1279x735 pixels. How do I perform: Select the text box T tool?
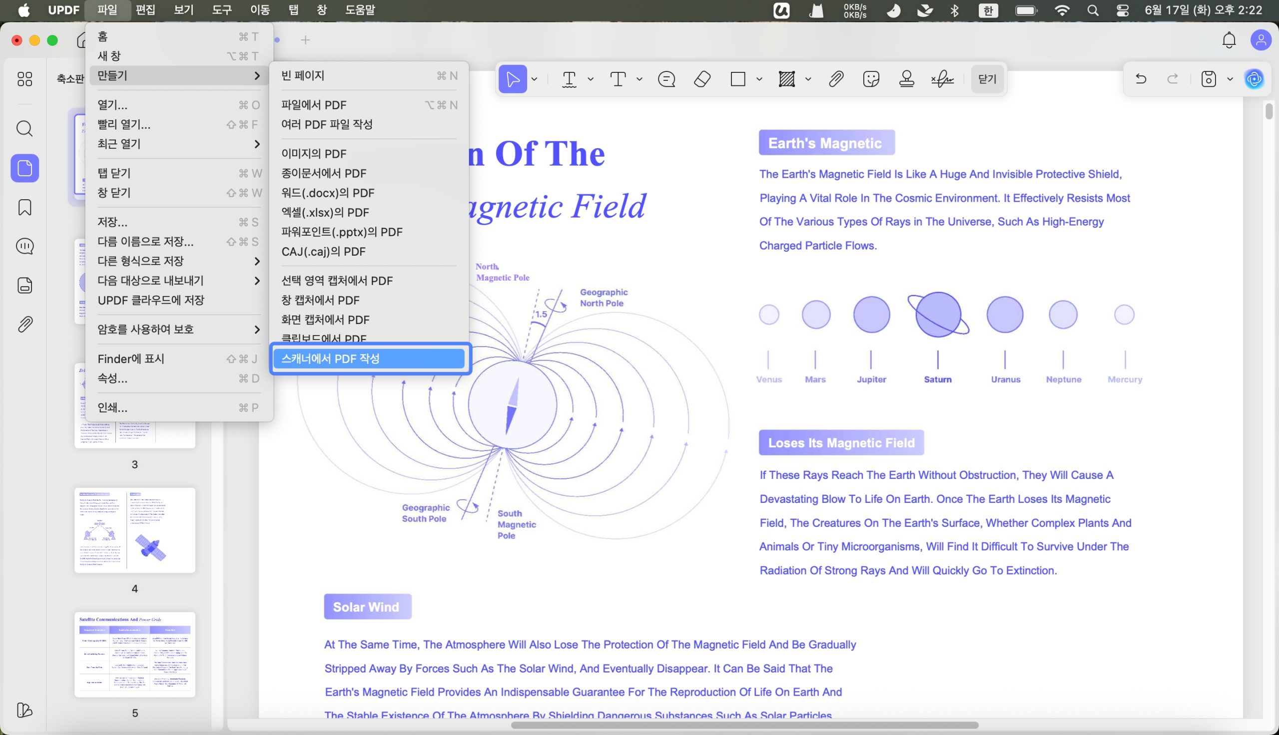point(618,79)
